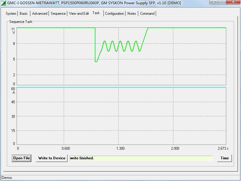Select the Advanced tab
241x181 pixels.
tap(40, 14)
